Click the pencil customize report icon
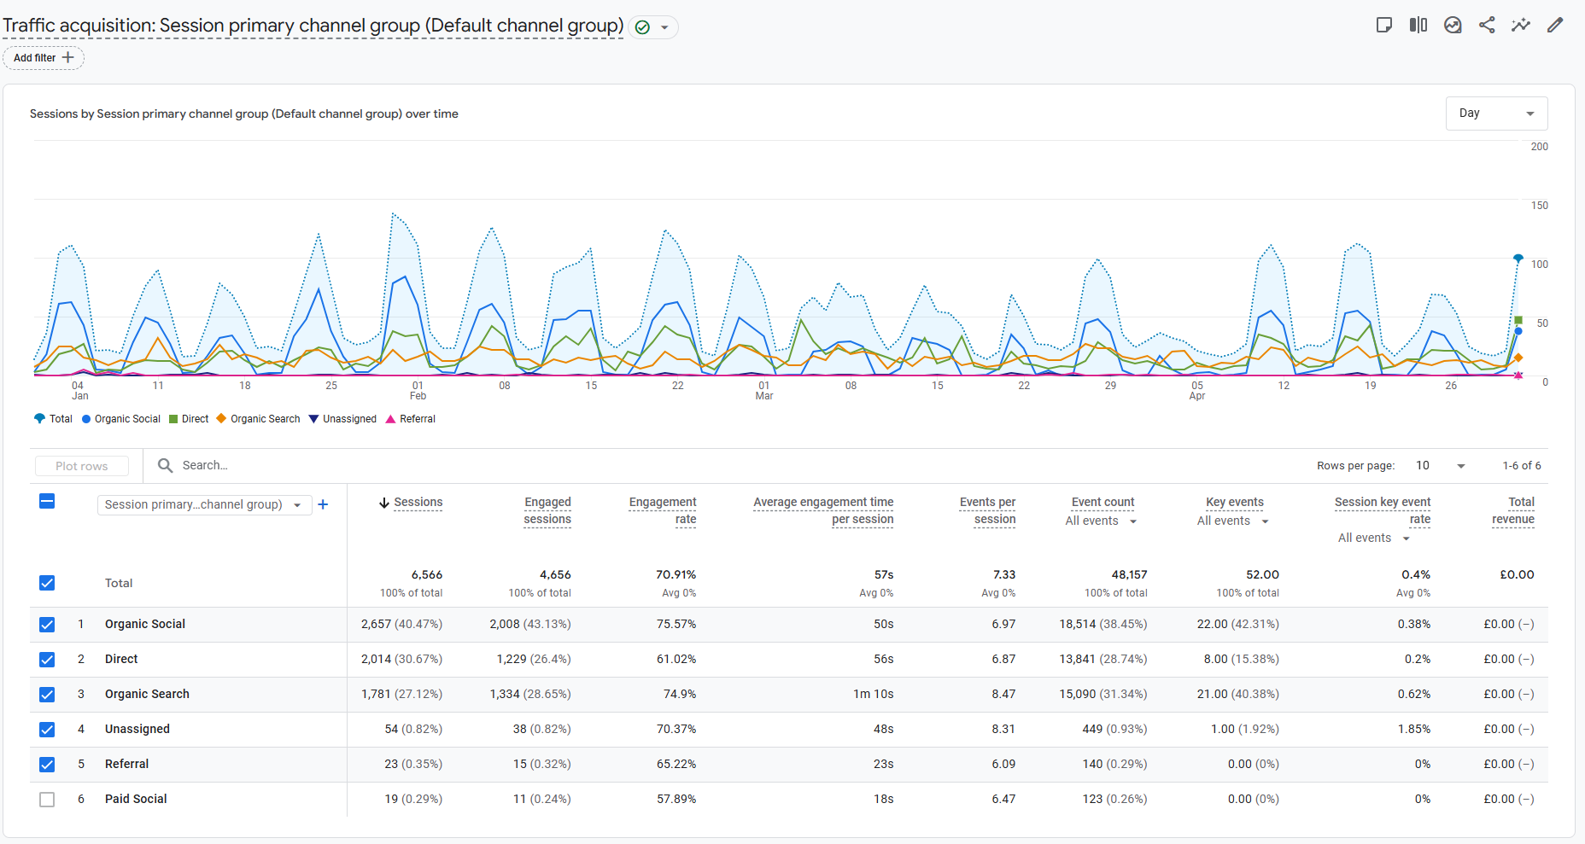Screen dimensions: 1585x844 1555,25
